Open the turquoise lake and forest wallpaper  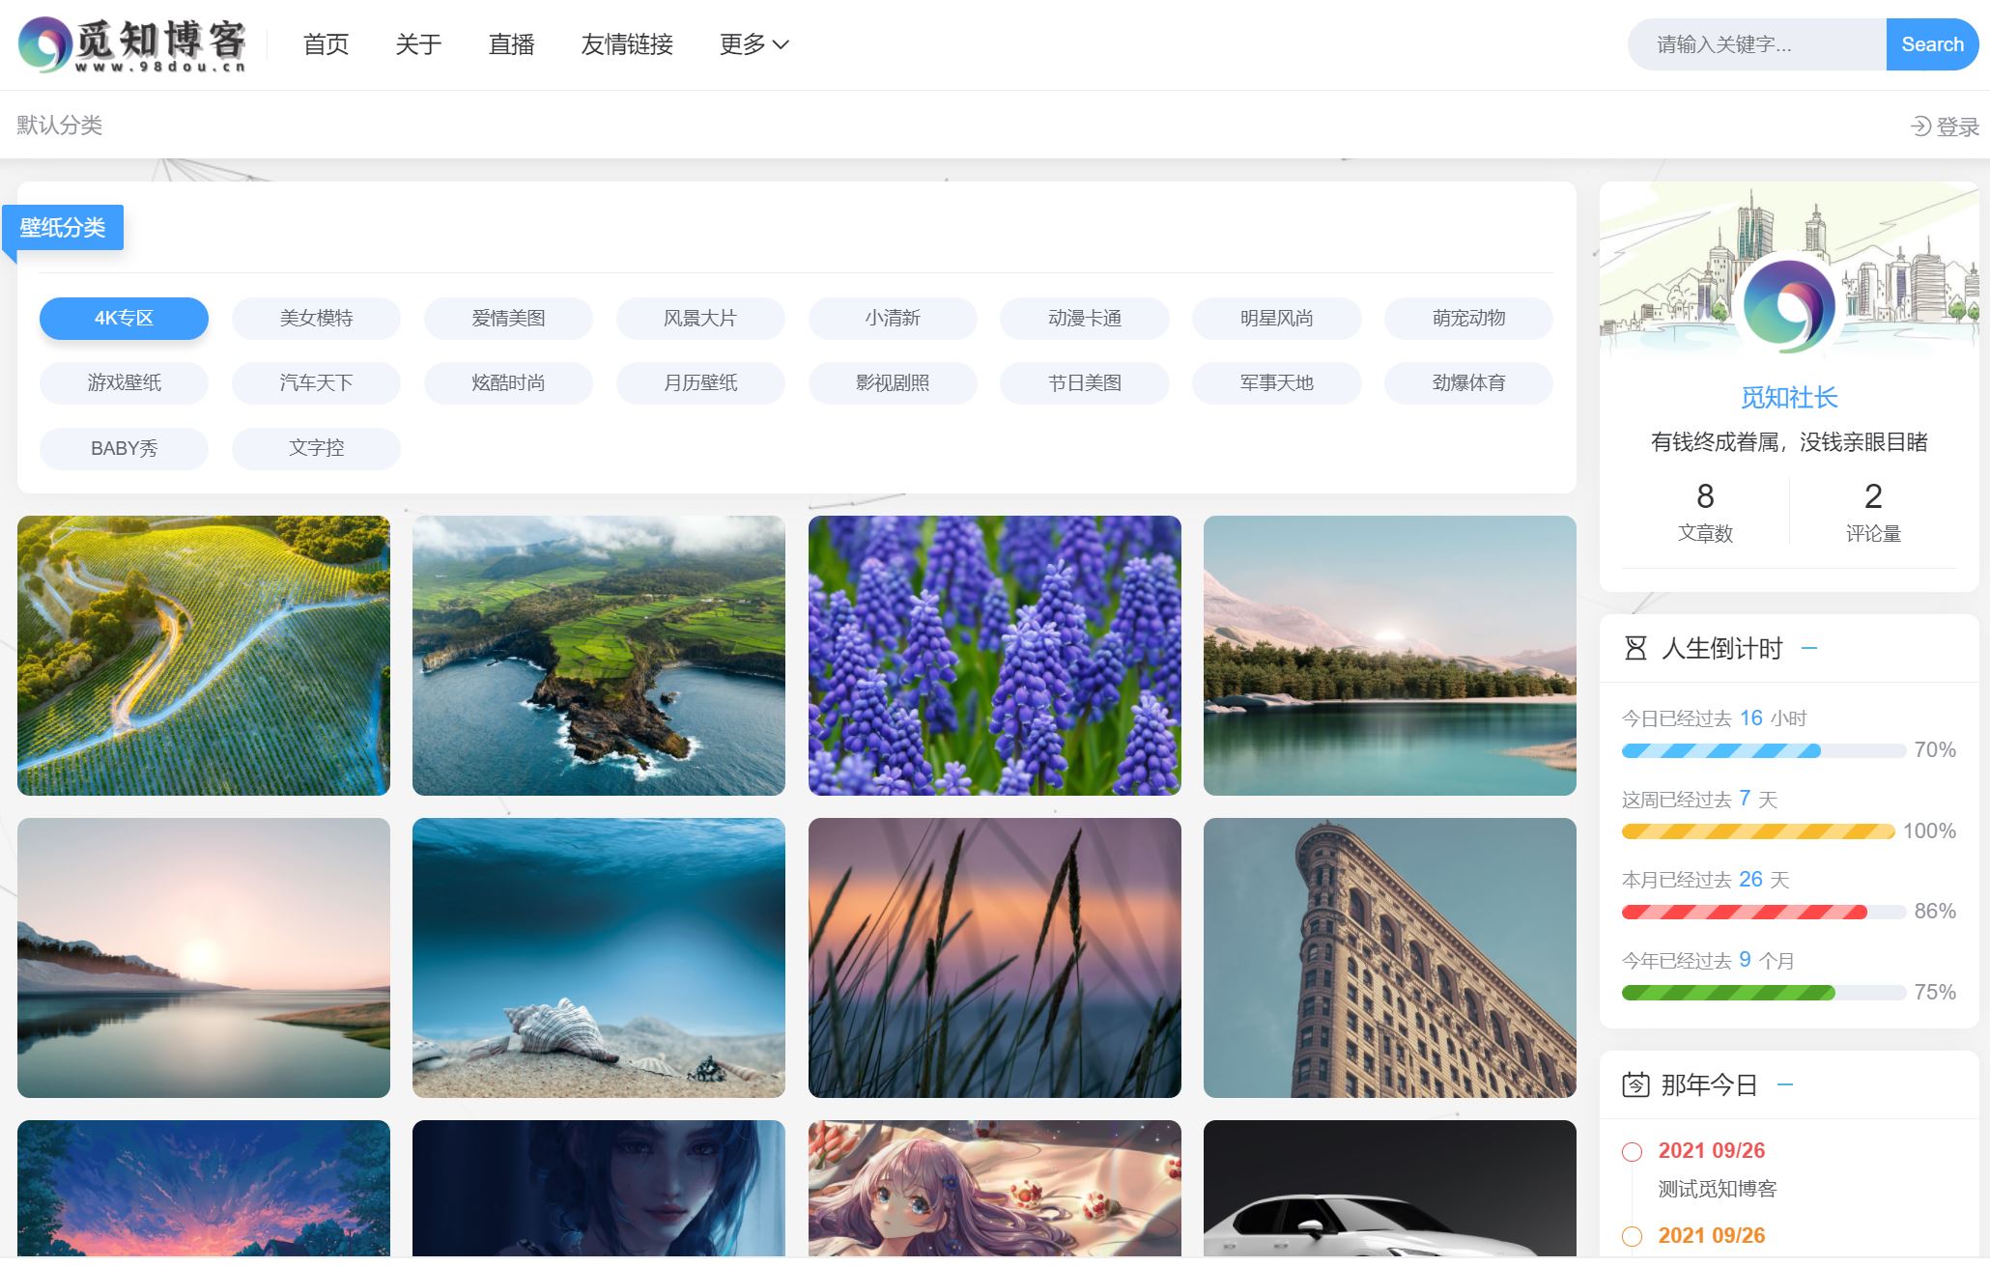point(1390,656)
